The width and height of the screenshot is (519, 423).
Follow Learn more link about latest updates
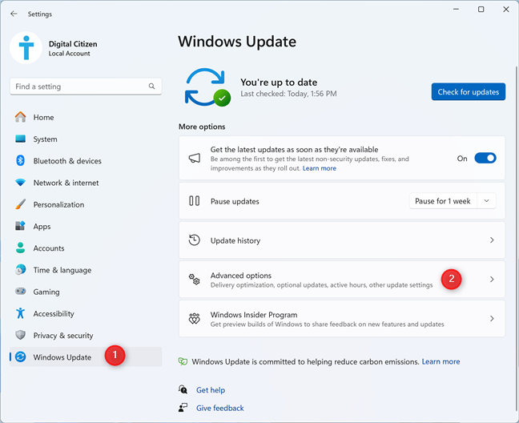[320, 168]
